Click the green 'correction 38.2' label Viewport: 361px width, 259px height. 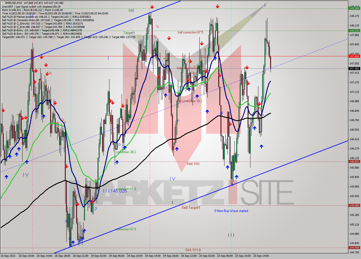click(126, 152)
